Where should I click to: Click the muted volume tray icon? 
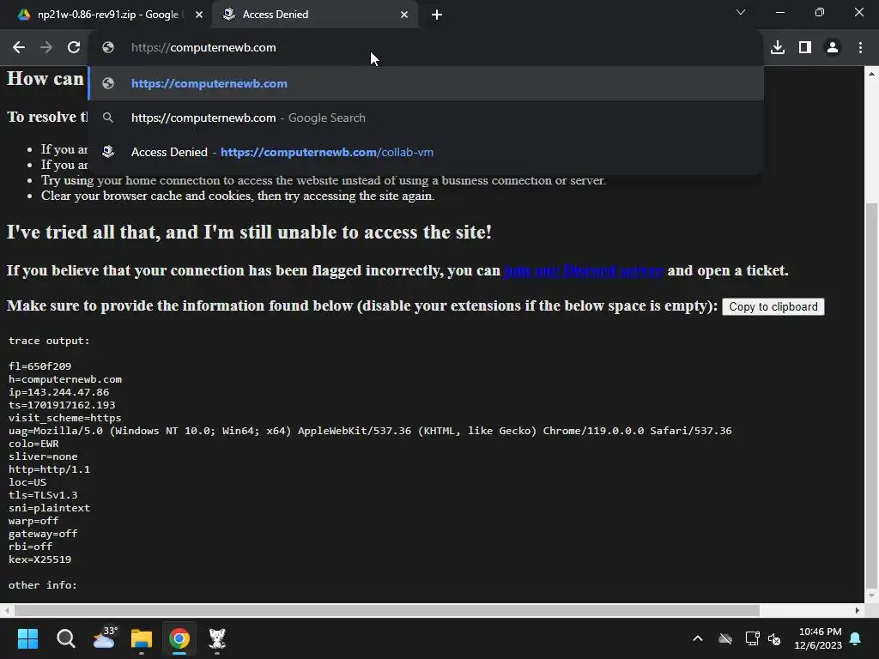[774, 638]
